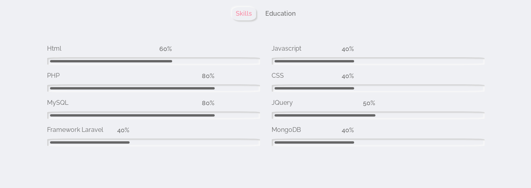Click the Framework Laravel label
This screenshot has width=531, height=188.
[x=75, y=130]
